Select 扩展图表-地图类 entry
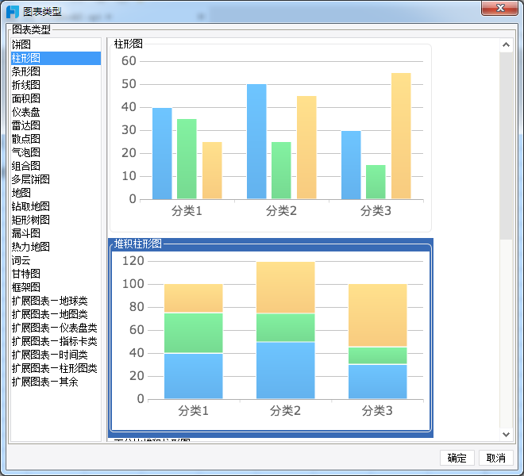The height and width of the screenshot is (476, 524). click(56, 314)
